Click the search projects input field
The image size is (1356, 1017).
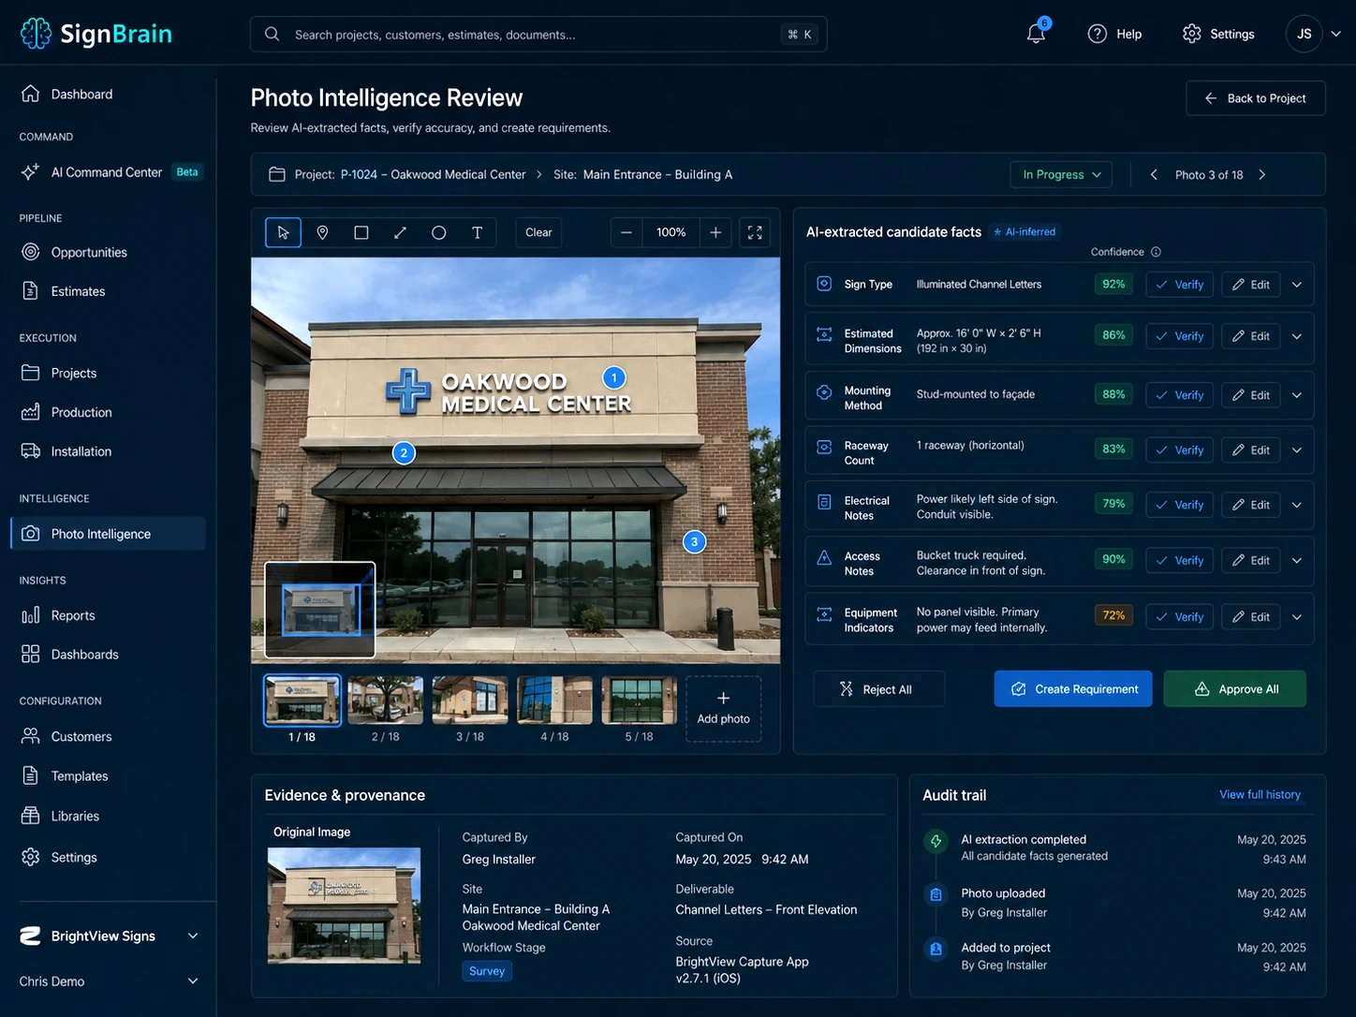point(538,35)
